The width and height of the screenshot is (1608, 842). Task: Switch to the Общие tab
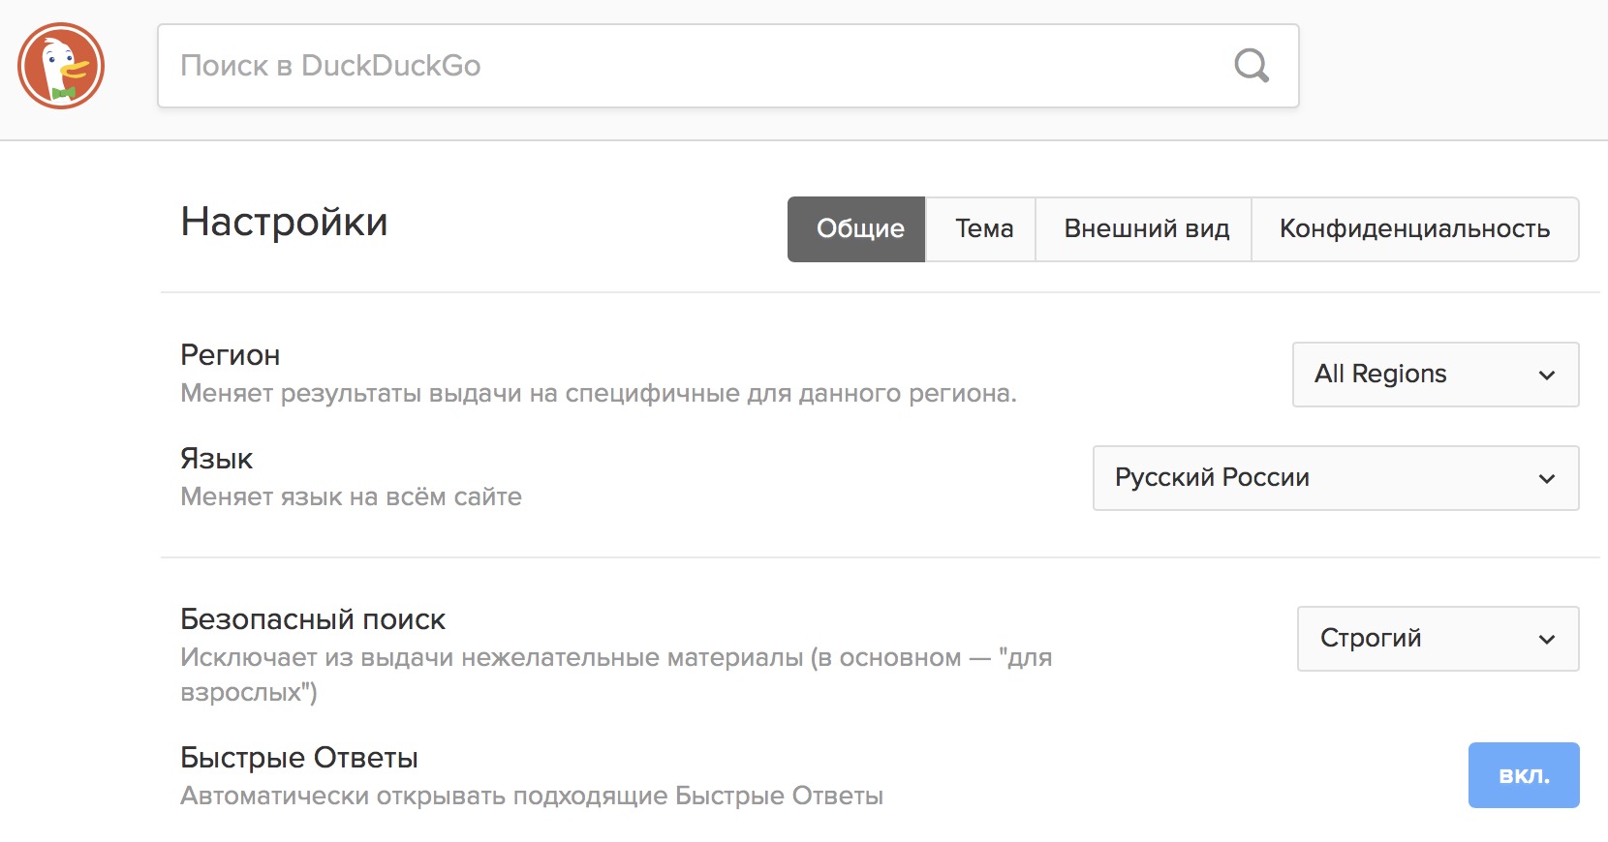tap(857, 229)
